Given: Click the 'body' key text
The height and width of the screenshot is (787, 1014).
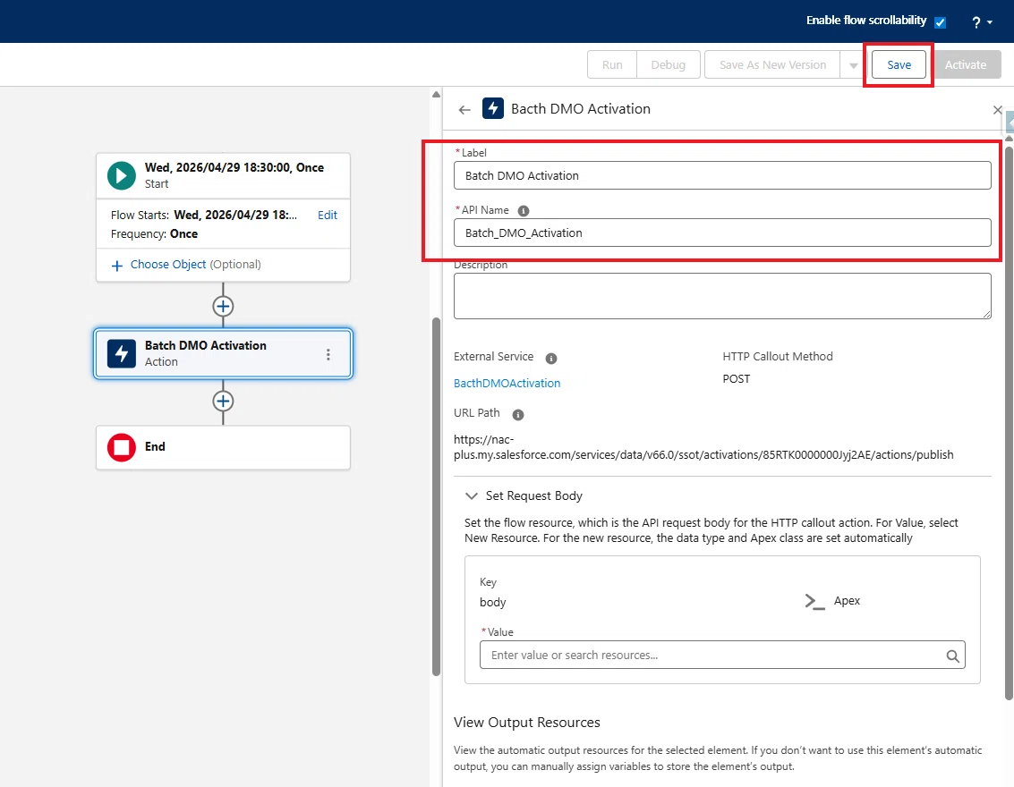Looking at the screenshot, I should (493, 602).
